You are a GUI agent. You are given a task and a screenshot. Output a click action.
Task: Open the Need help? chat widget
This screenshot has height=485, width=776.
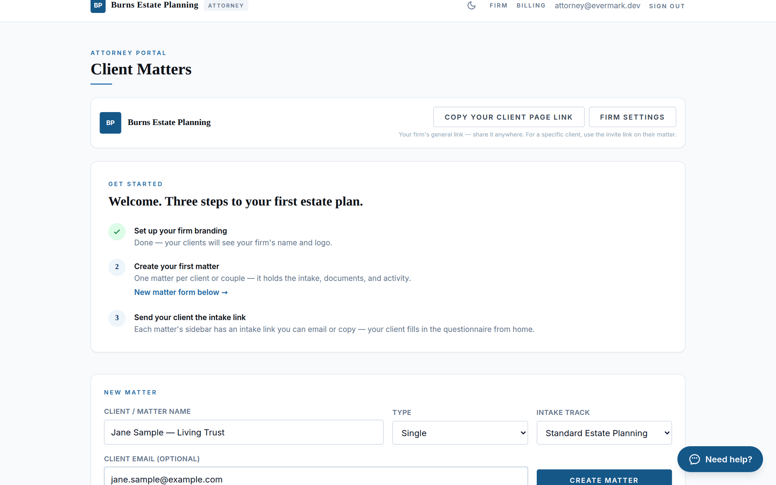pos(720,459)
